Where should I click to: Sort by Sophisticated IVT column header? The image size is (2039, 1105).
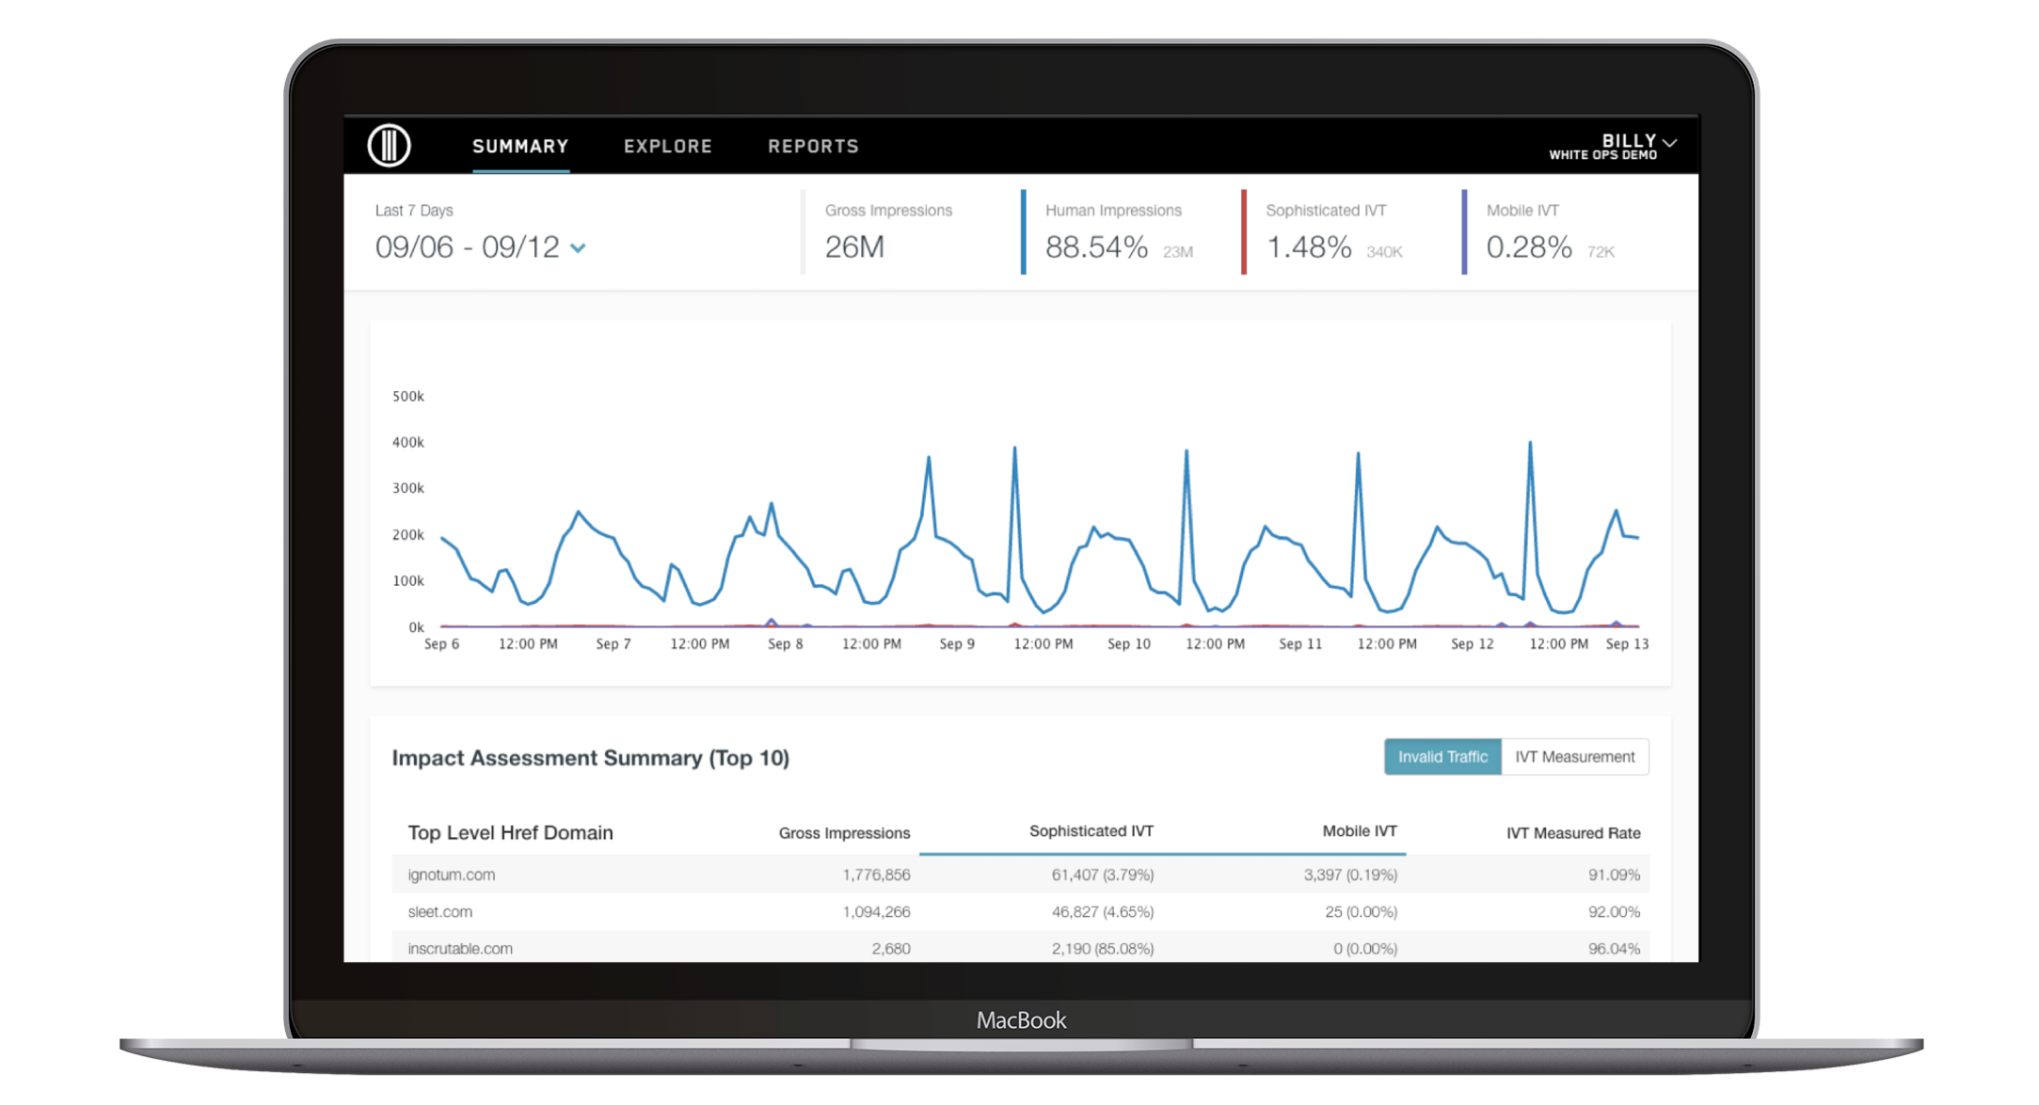(1091, 831)
